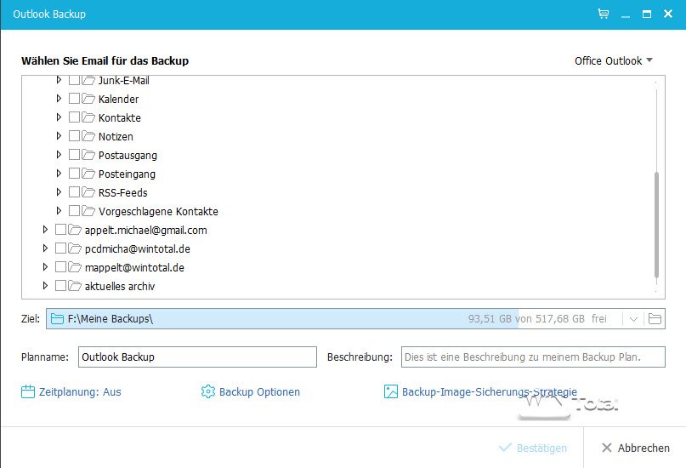
Task: Check the Junk-E-Mail folder checkbox
Action: click(74, 80)
